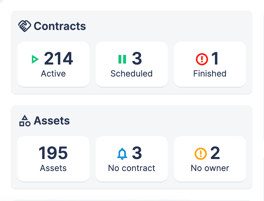Select the Finished label text
Viewport: 264px width, 201px height.
click(x=210, y=74)
